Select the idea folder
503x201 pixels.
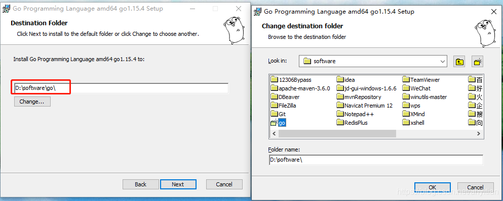346,80
